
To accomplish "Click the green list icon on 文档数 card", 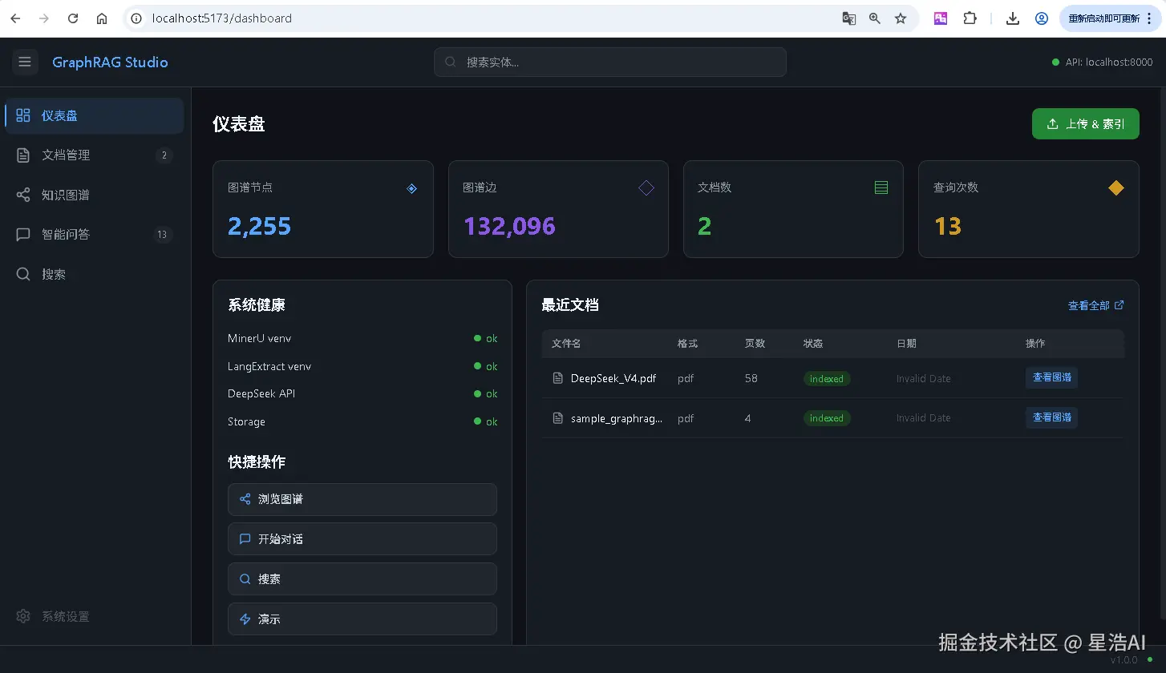I will point(881,188).
